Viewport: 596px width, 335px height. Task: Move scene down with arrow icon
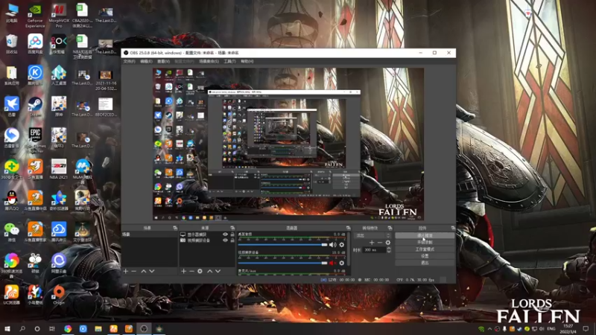click(152, 271)
